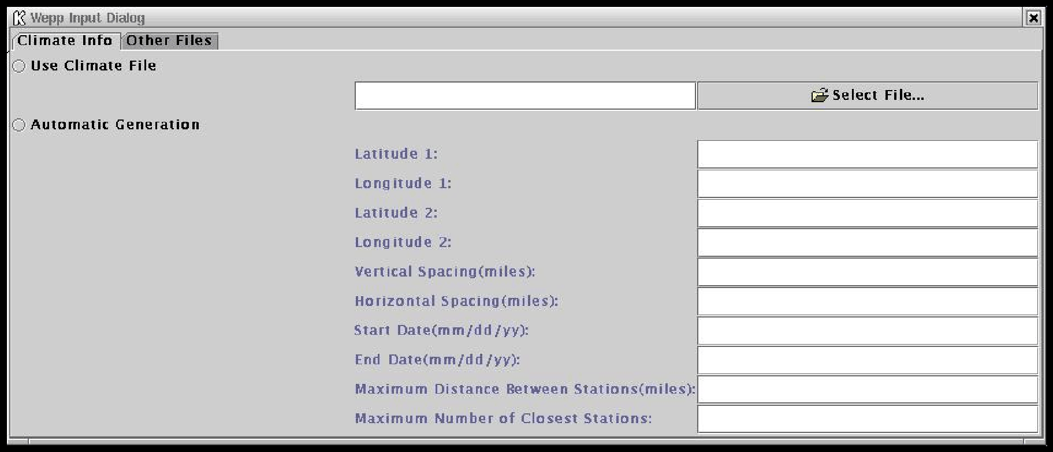Click the Wepp Input Dialog title bar
The height and width of the screenshot is (452, 1053).
[x=520, y=18]
